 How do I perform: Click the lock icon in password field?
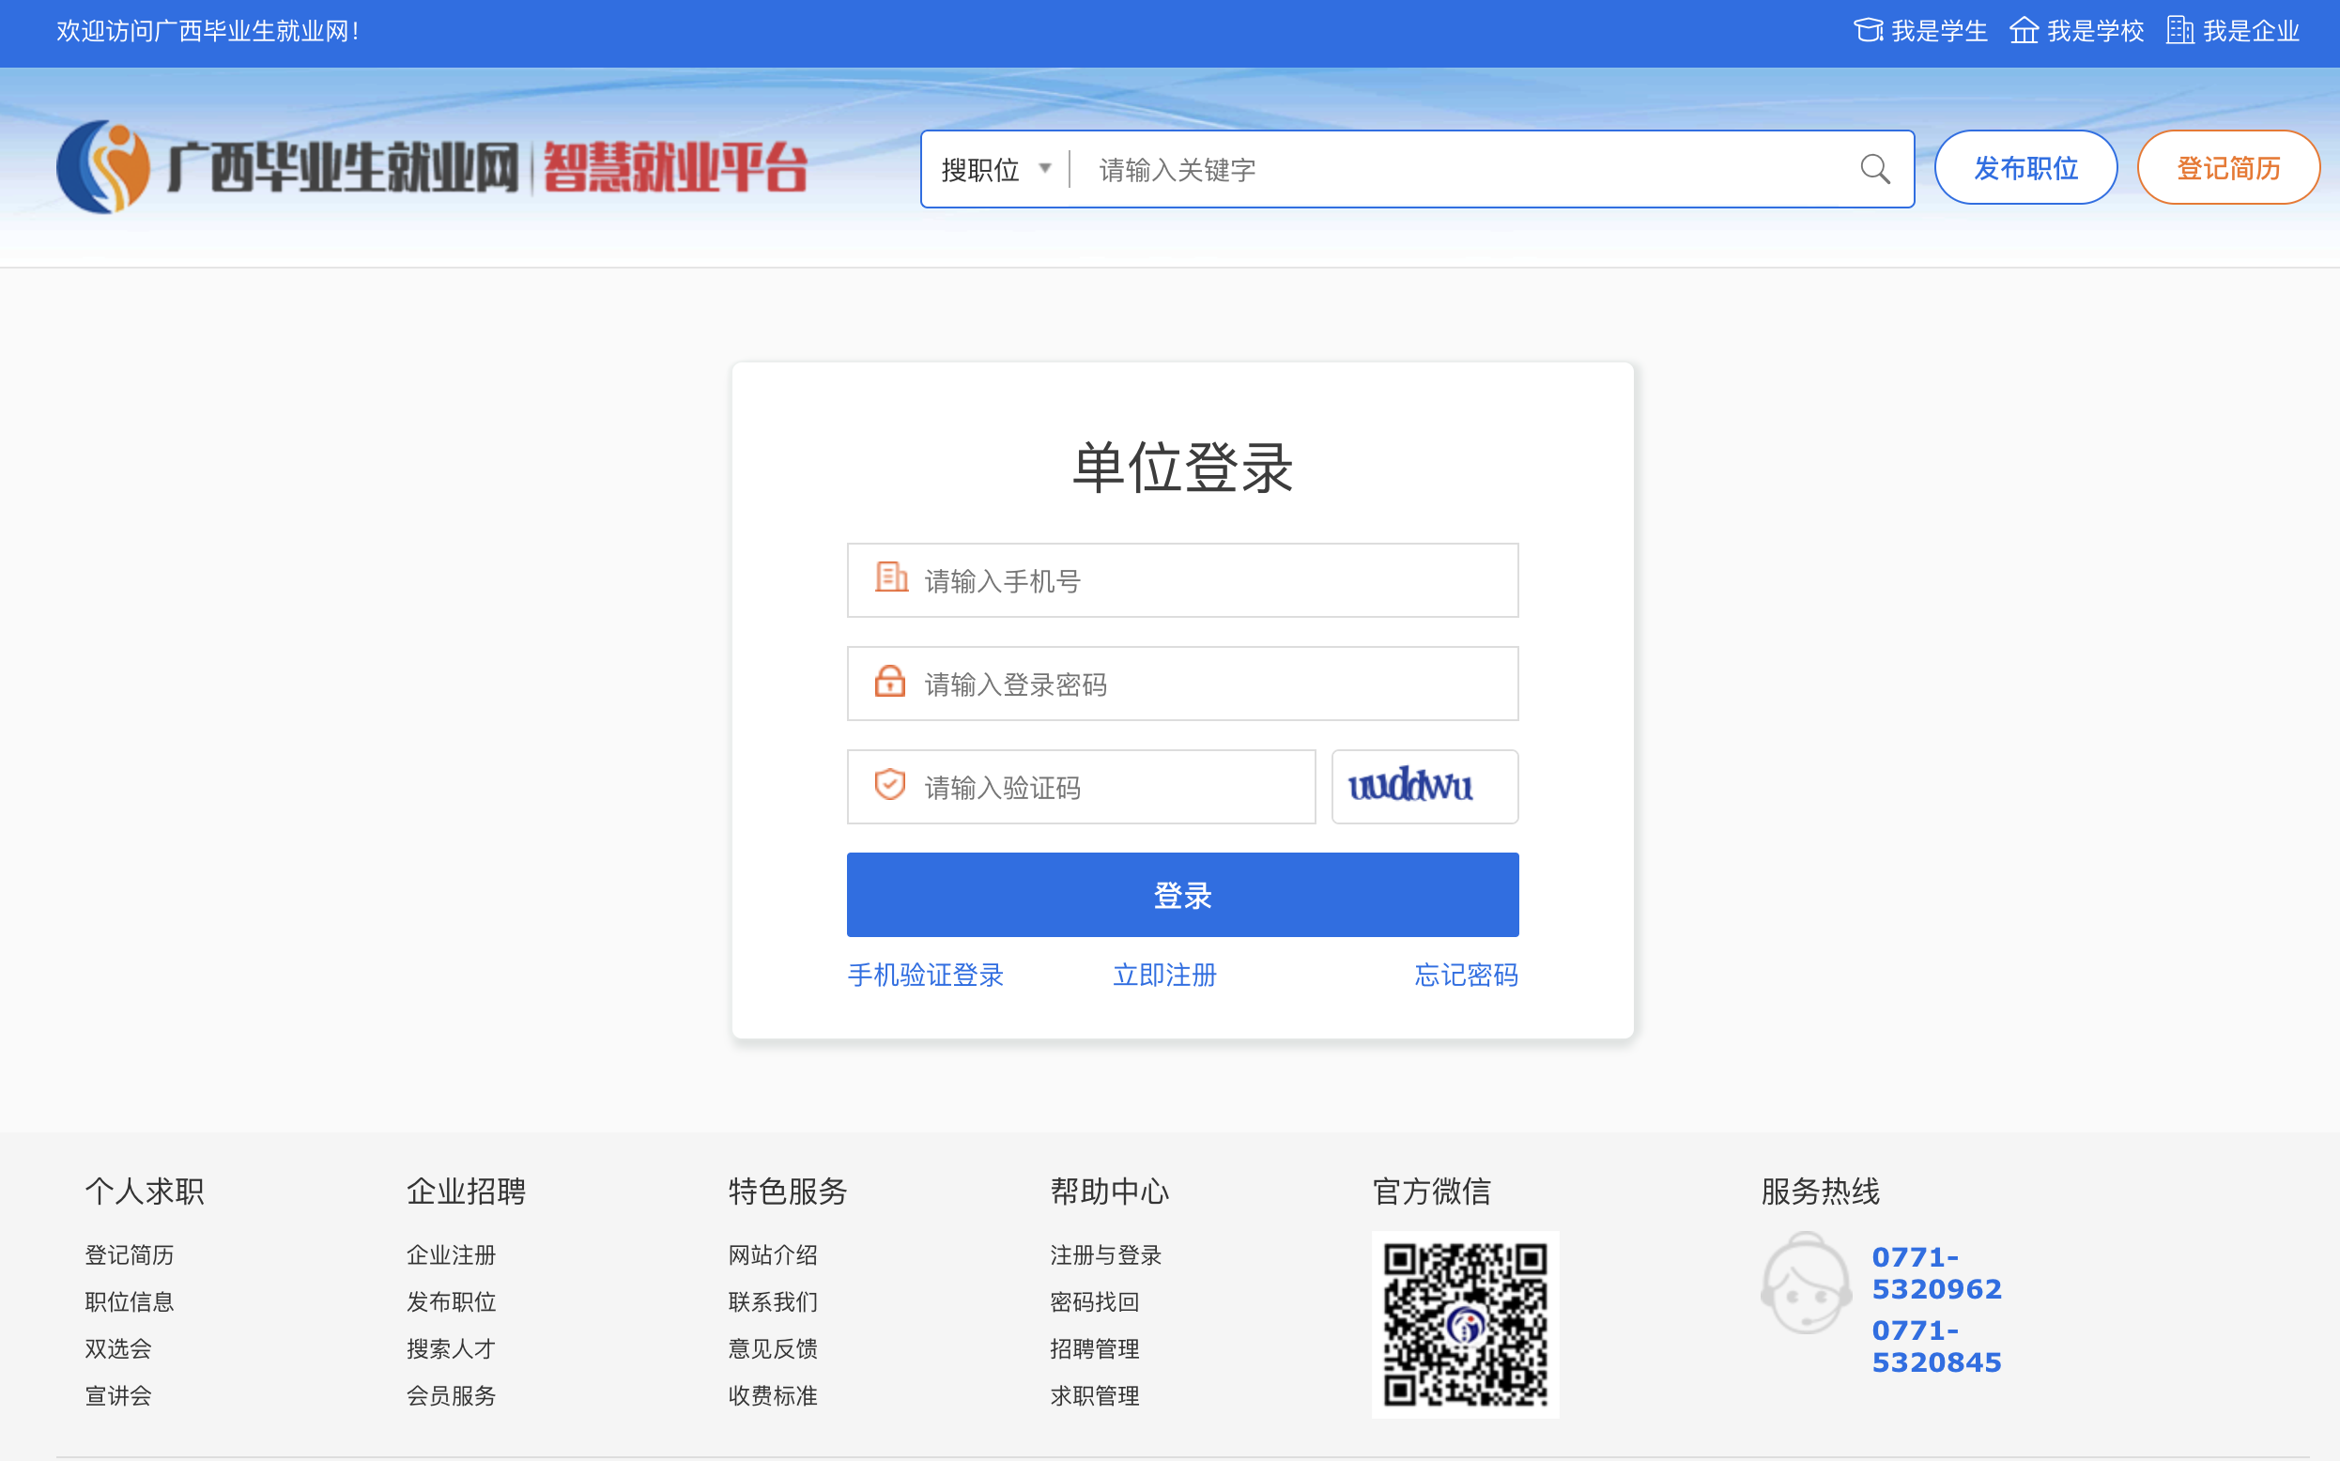pyautogui.click(x=889, y=682)
